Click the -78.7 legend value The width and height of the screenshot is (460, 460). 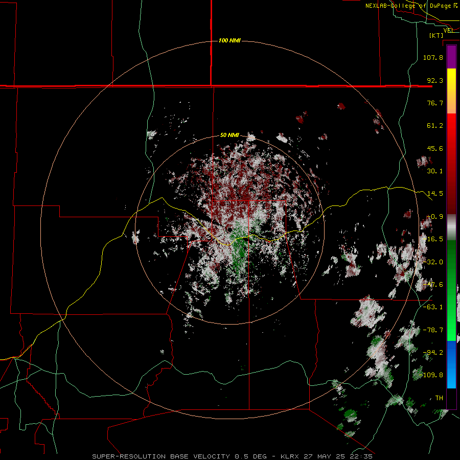point(433,330)
